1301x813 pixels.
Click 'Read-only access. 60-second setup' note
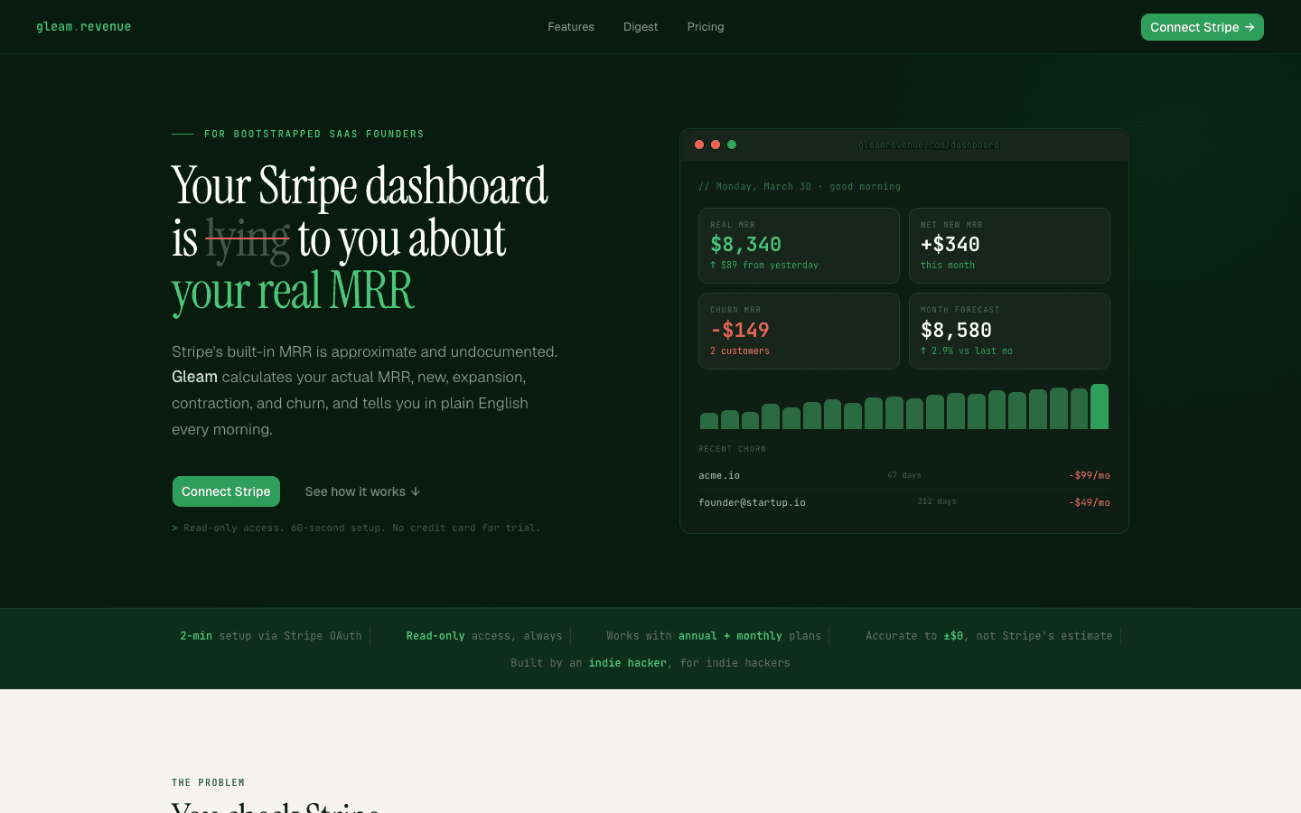point(356,528)
